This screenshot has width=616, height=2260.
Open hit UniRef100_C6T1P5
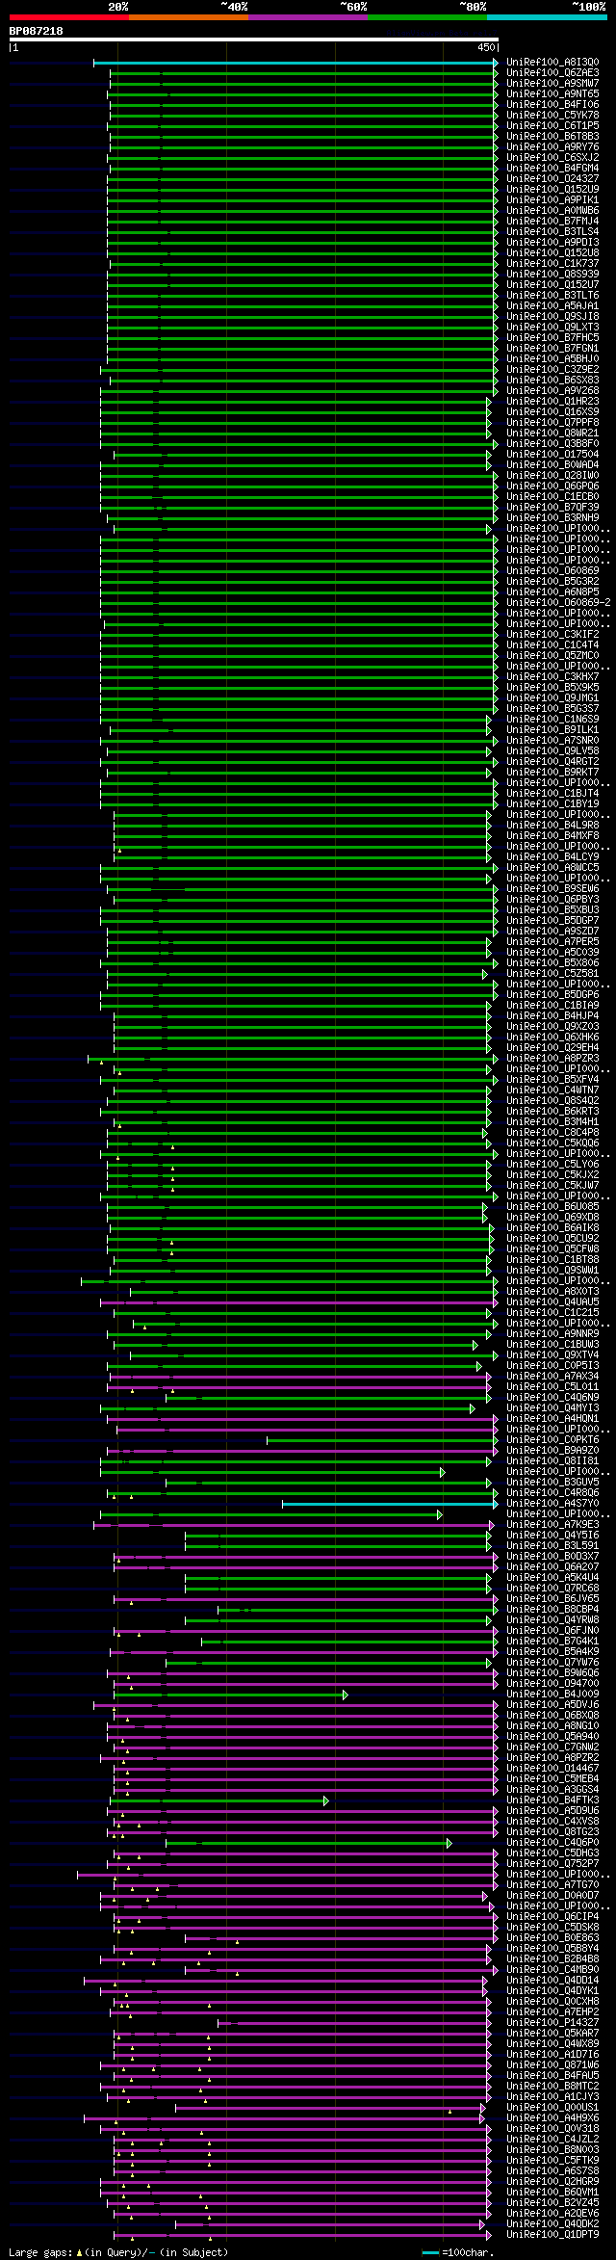click(552, 126)
